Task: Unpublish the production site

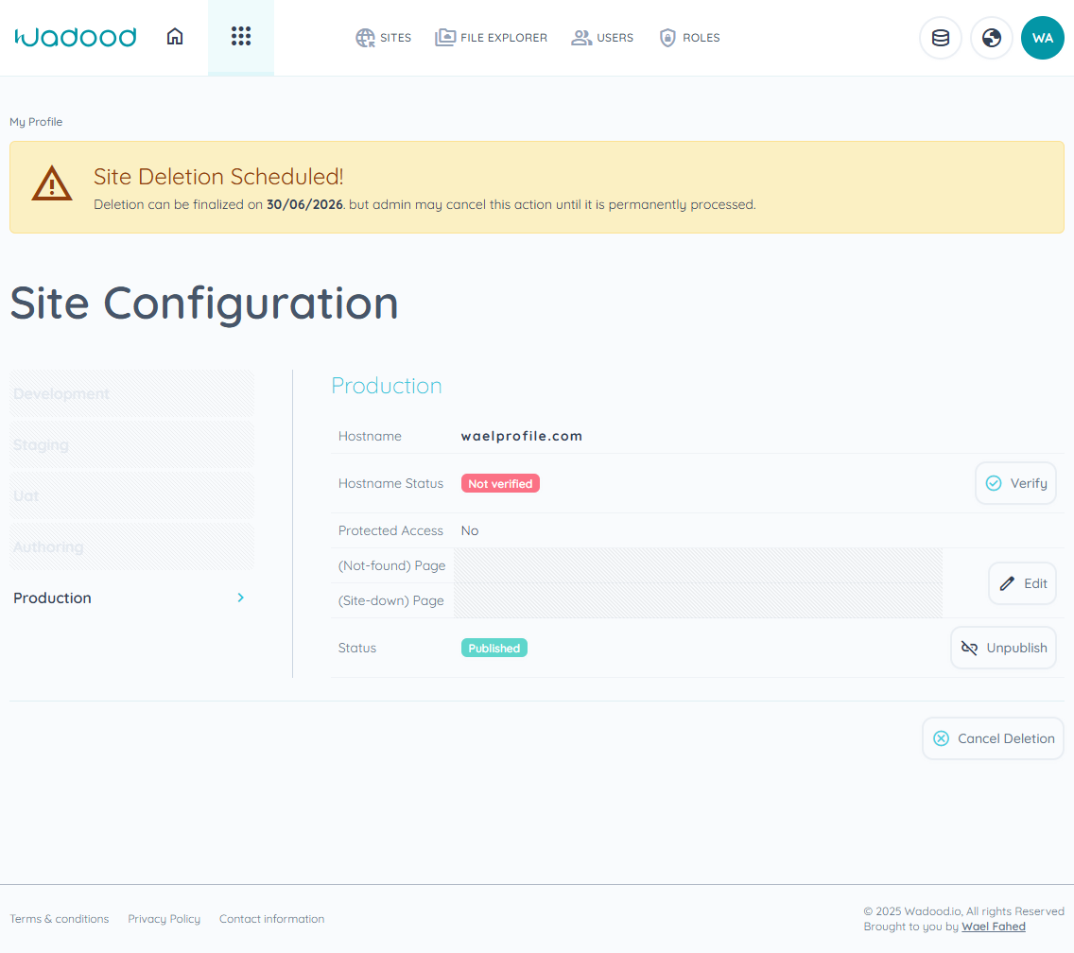Action: tap(1003, 649)
